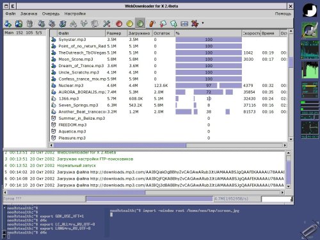Click the download list scroll down arrow
This screenshot has width=320, height=240.
291,139
